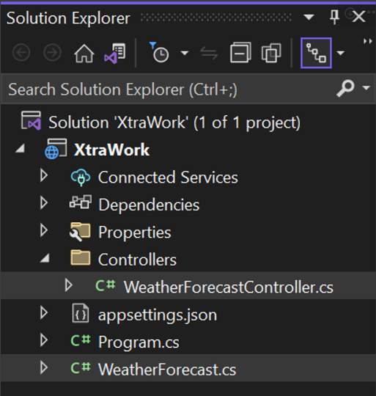Collapse All items in the tree
The height and width of the screenshot is (396, 376).
pos(240,52)
